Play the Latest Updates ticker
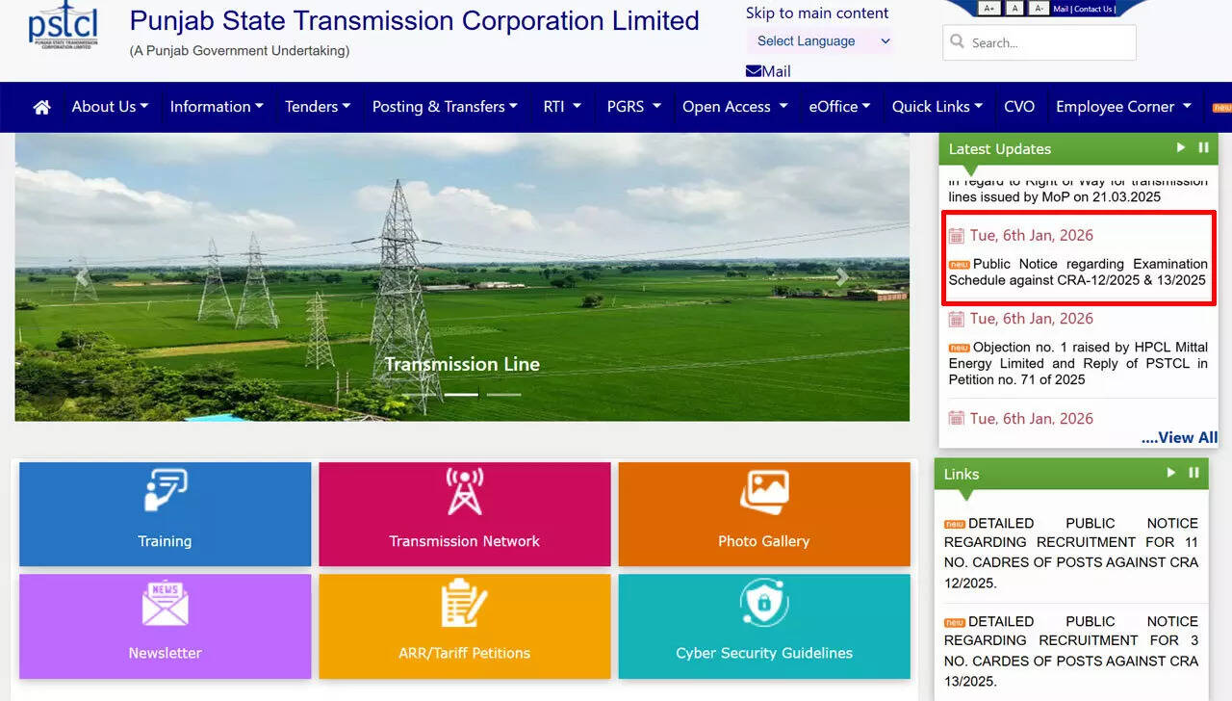Viewport: 1232px width, 701px height. tap(1181, 147)
